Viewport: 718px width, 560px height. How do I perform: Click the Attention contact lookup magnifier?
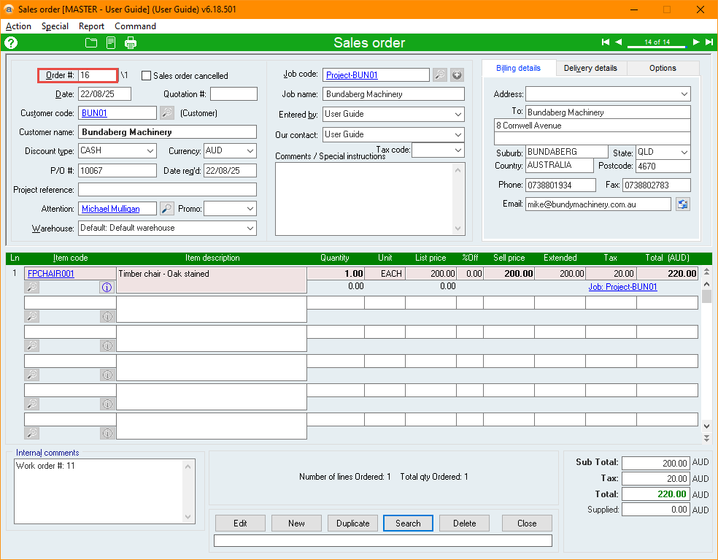(x=167, y=209)
